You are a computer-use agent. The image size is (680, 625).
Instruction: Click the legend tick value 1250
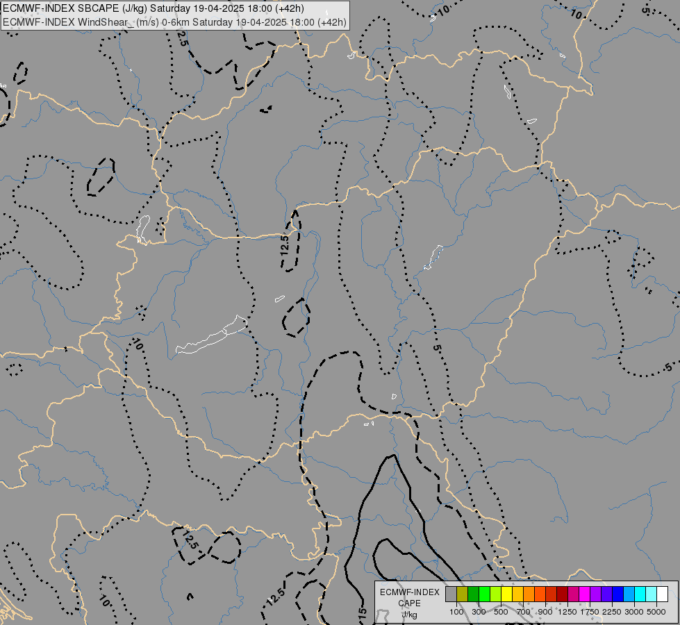point(567,612)
